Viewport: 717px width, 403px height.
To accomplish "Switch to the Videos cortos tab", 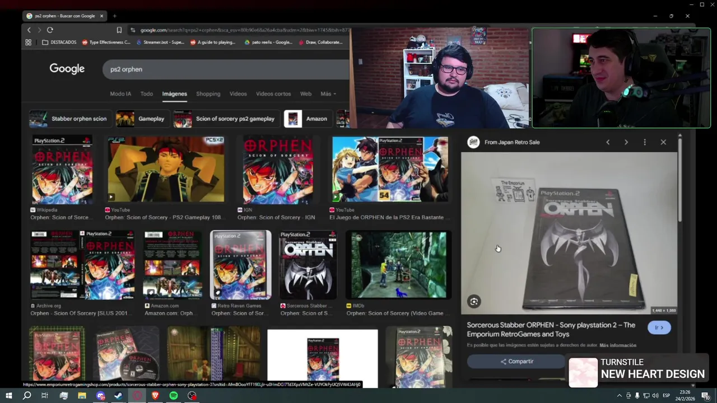I will point(273,93).
